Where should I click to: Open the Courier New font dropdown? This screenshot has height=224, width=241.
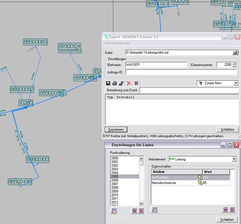(236, 83)
